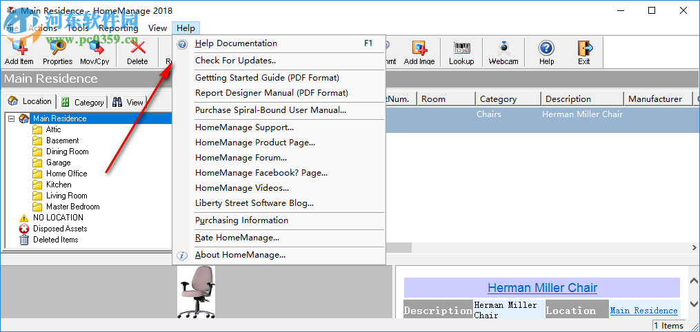Click the horizontal scrollbar right arrow

point(694,248)
